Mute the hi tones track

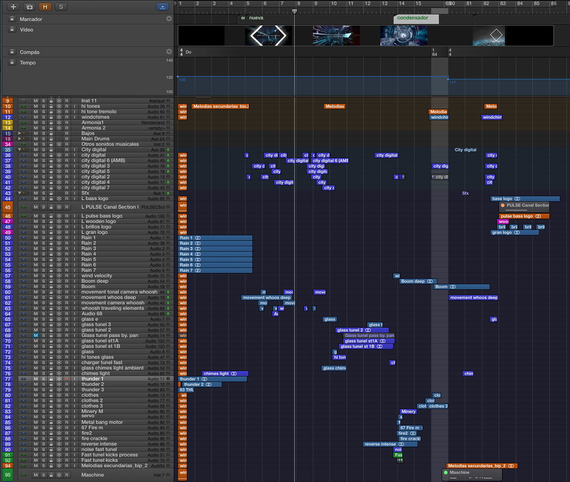coord(36,106)
